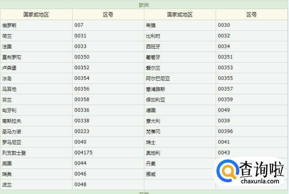Screen dimensions: 289x194
Task: Click the code 0031 for 荷兰
Action: point(80,36)
